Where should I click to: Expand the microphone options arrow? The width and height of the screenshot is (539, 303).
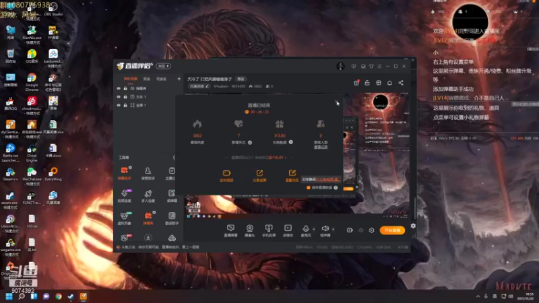tap(314, 229)
